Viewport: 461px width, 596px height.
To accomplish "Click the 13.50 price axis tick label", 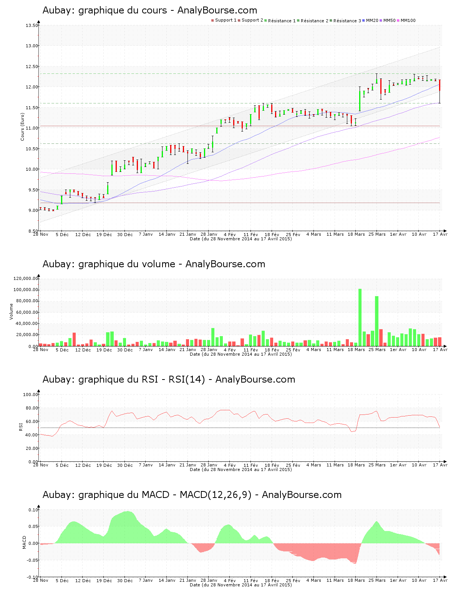I will (32, 26).
